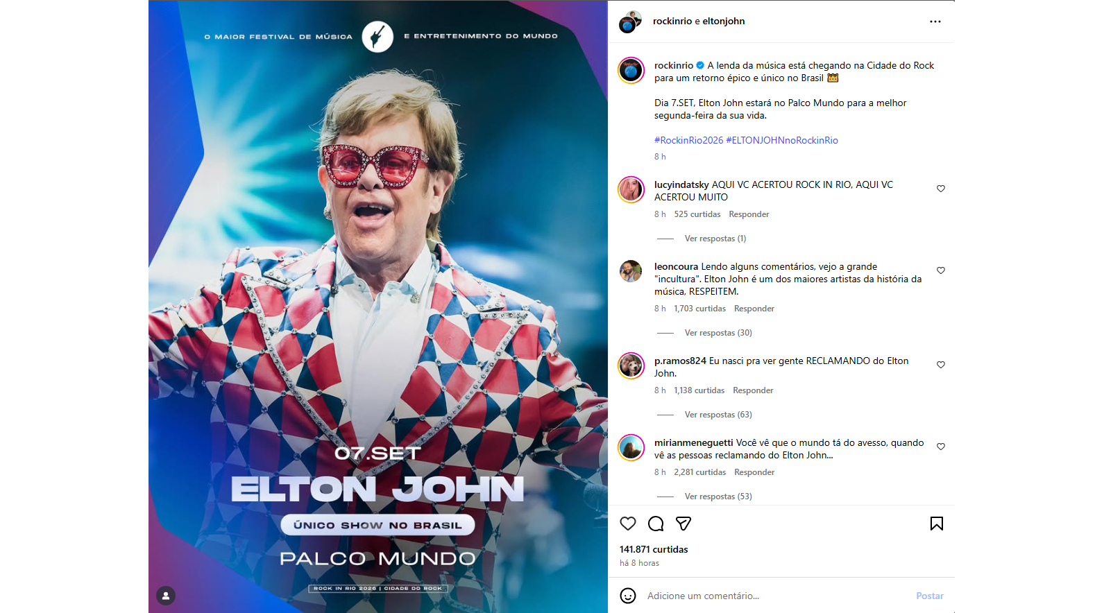1104x613 pixels.
Task: Like p.ramos824's comment heart
Action: (x=941, y=365)
